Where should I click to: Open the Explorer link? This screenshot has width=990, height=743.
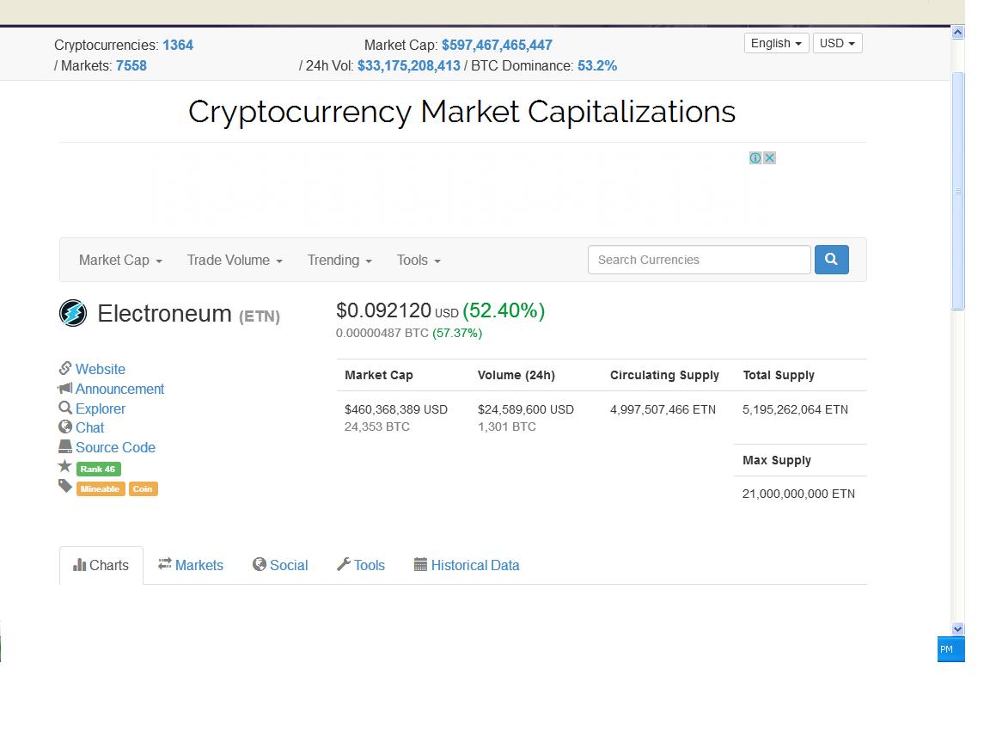tap(101, 408)
